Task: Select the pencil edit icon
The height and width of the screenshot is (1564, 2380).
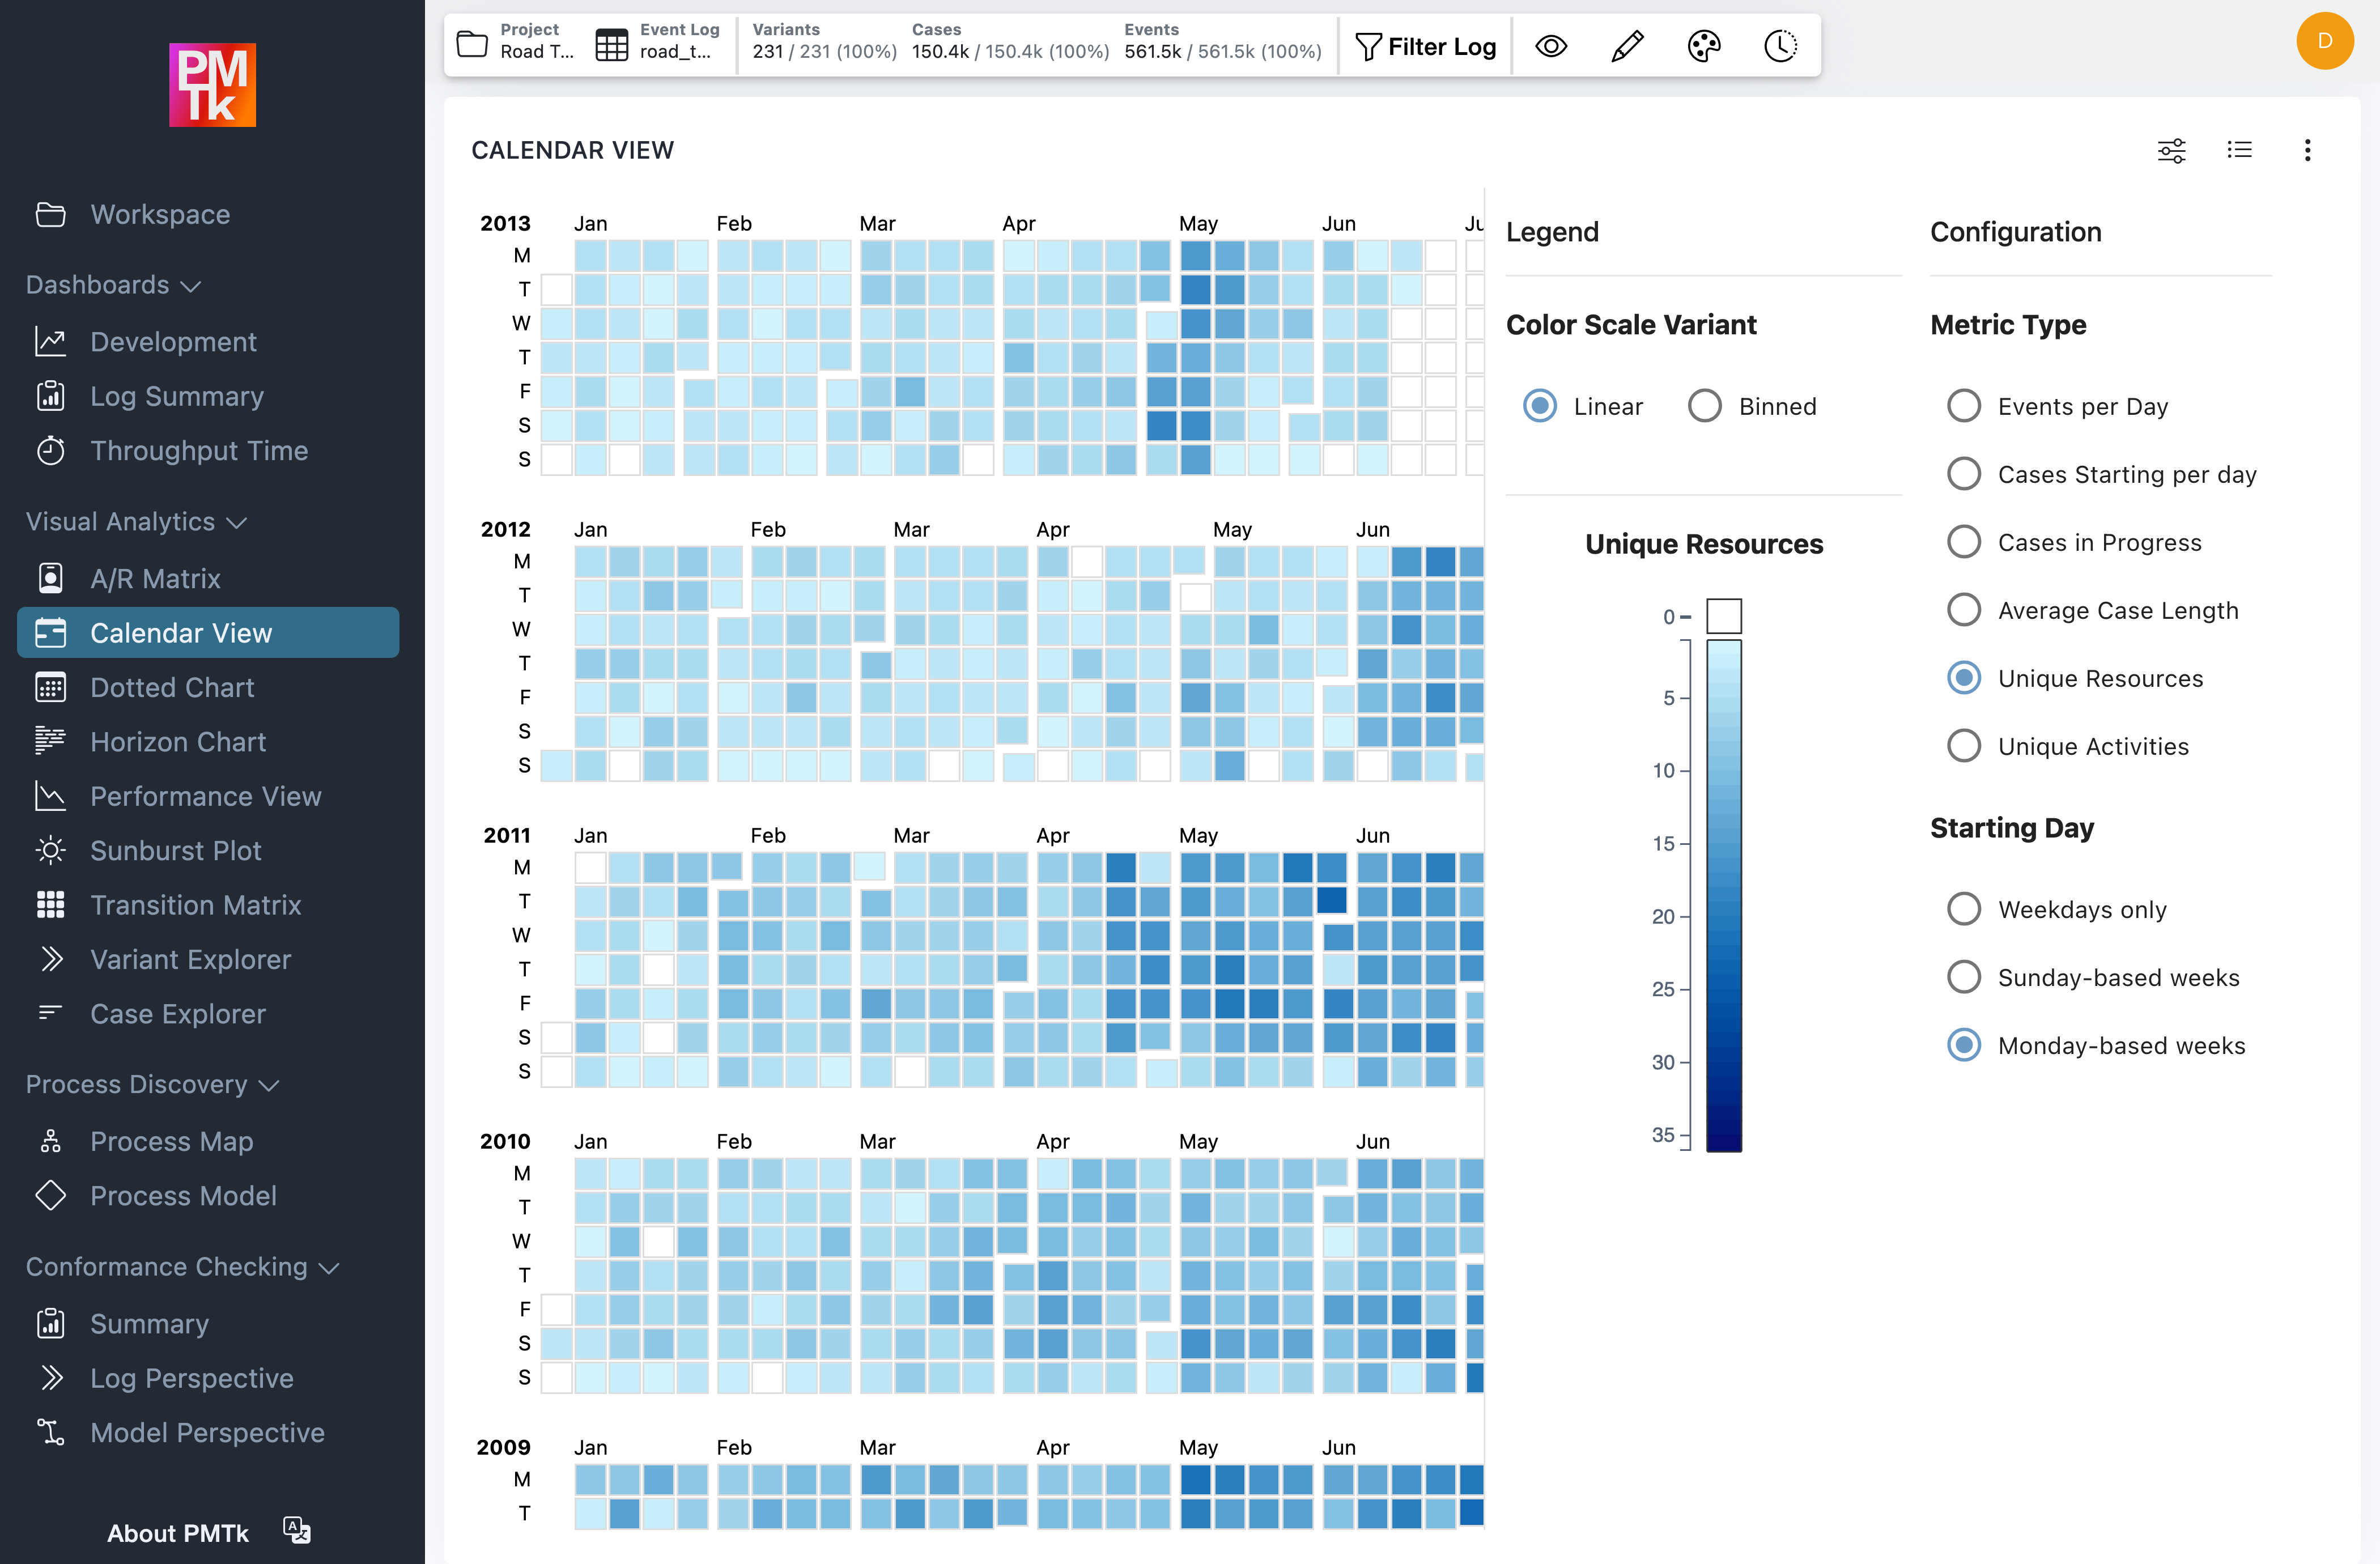Action: click(1626, 45)
